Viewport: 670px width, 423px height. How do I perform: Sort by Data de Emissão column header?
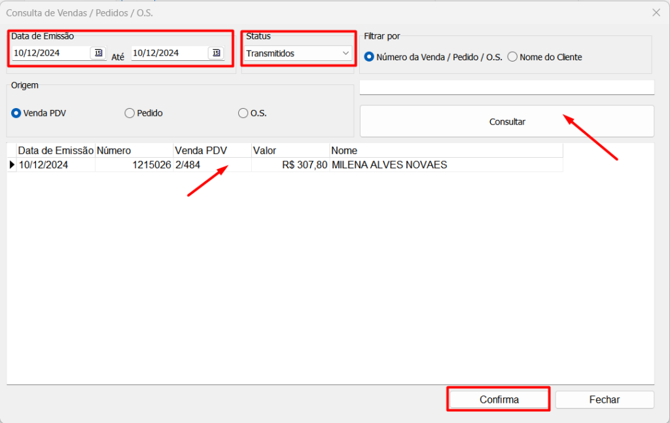pyautogui.click(x=56, y=151)
